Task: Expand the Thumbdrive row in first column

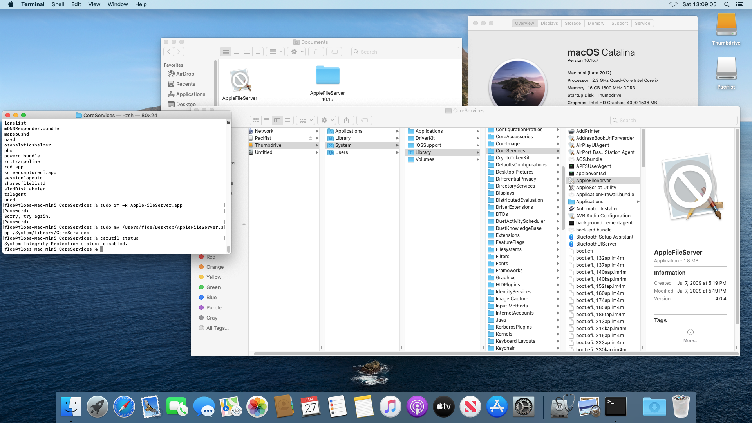Action: point(317,145)
